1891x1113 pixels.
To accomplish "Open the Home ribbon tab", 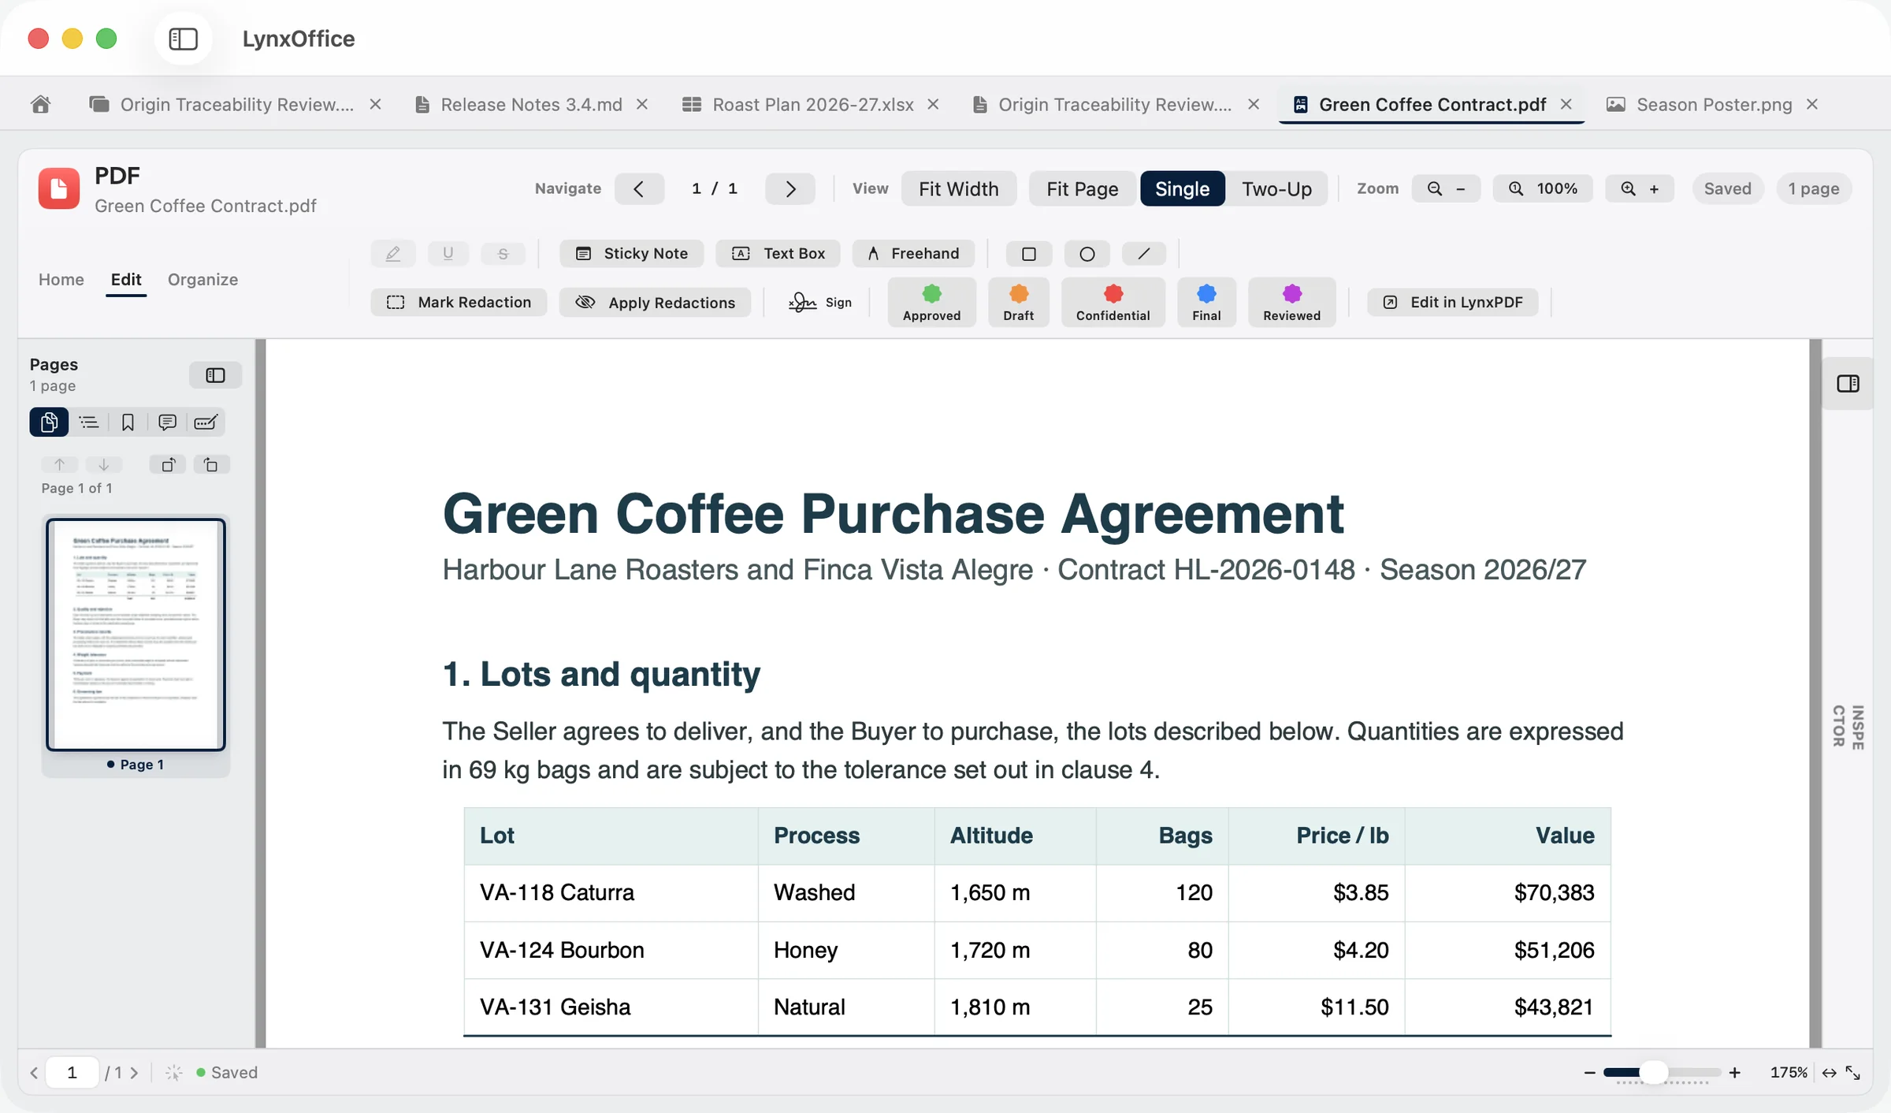I will [x=61, y=279].
